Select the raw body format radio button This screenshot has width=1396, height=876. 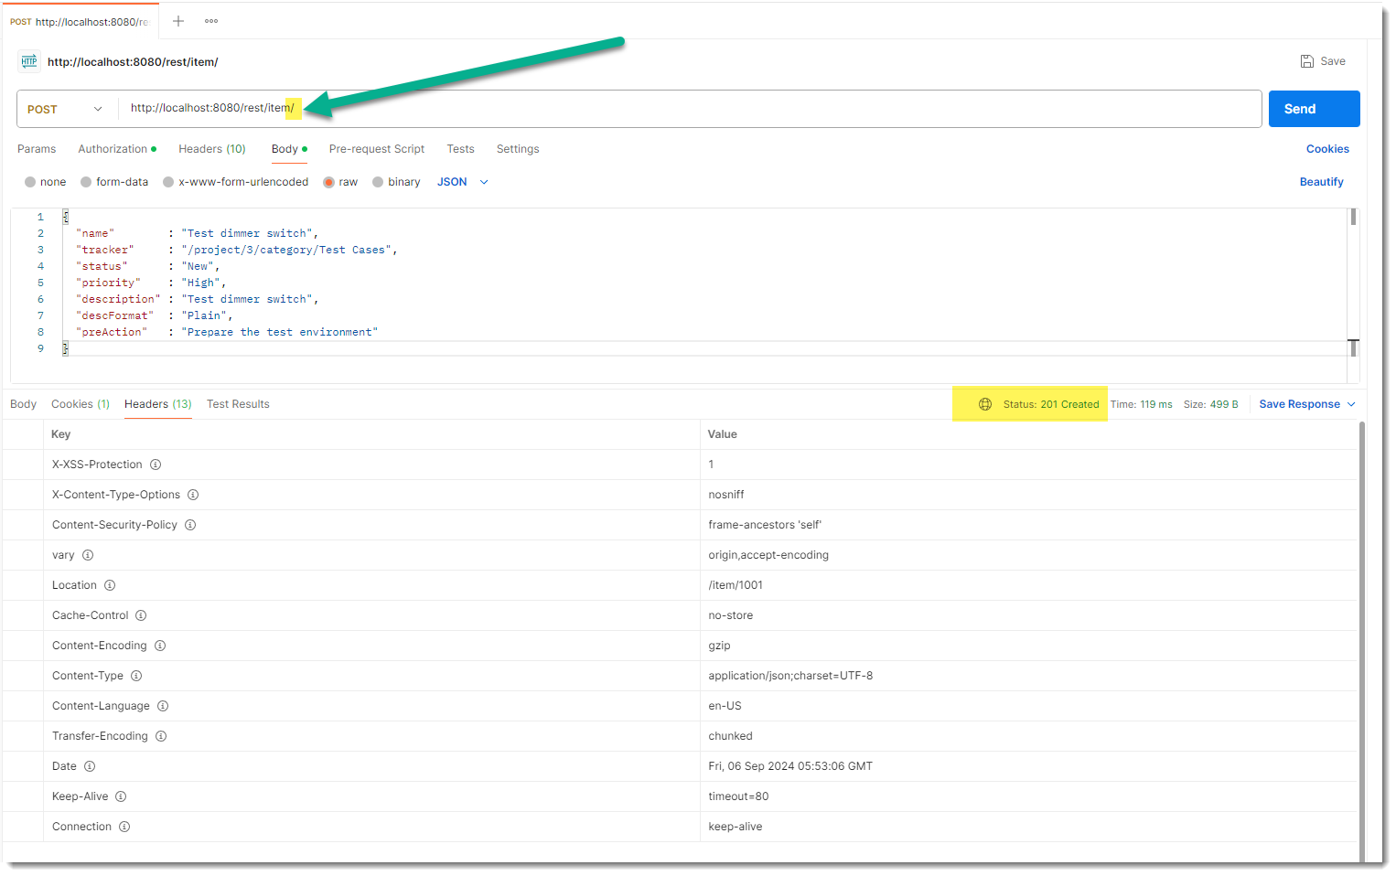tap(328, 181)
